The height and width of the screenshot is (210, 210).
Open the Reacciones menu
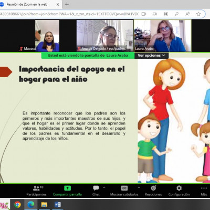(153, 191)
